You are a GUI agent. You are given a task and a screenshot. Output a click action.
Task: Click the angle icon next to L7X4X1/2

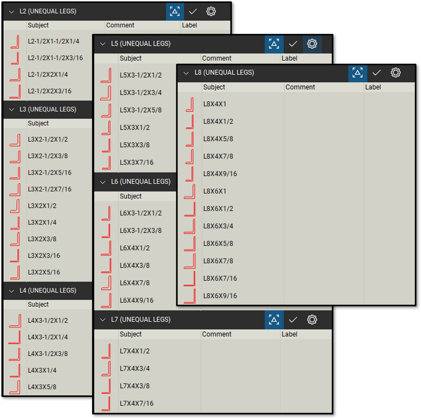tap(106, 351)
